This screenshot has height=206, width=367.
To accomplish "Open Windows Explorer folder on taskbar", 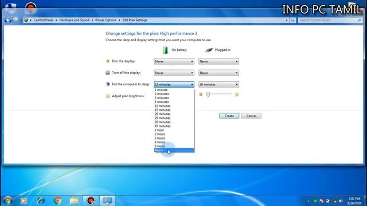I will tap(74, 201).
